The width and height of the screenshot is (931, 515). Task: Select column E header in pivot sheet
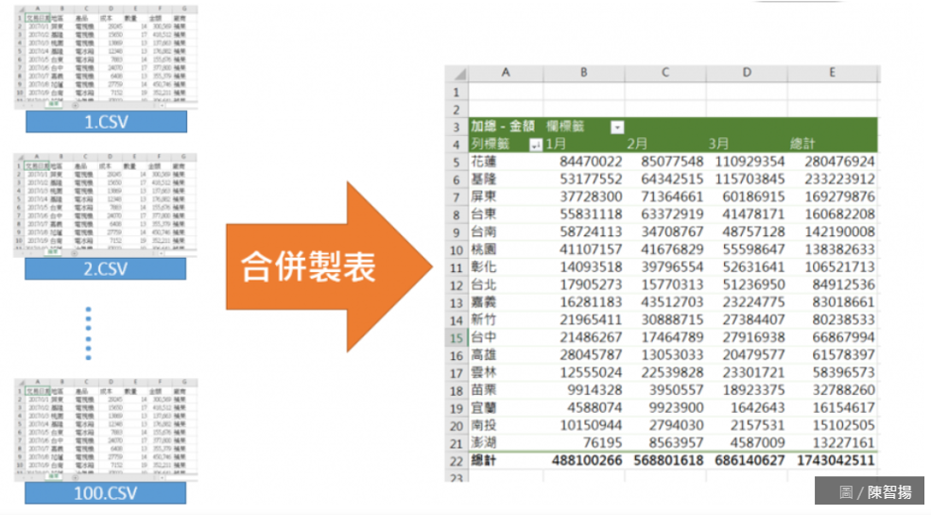(832, 73)
